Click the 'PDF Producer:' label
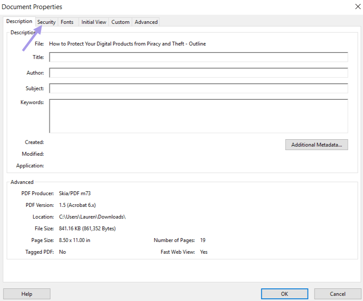The width and height of the screenshot is (363, 301). (x=38, y=193)
